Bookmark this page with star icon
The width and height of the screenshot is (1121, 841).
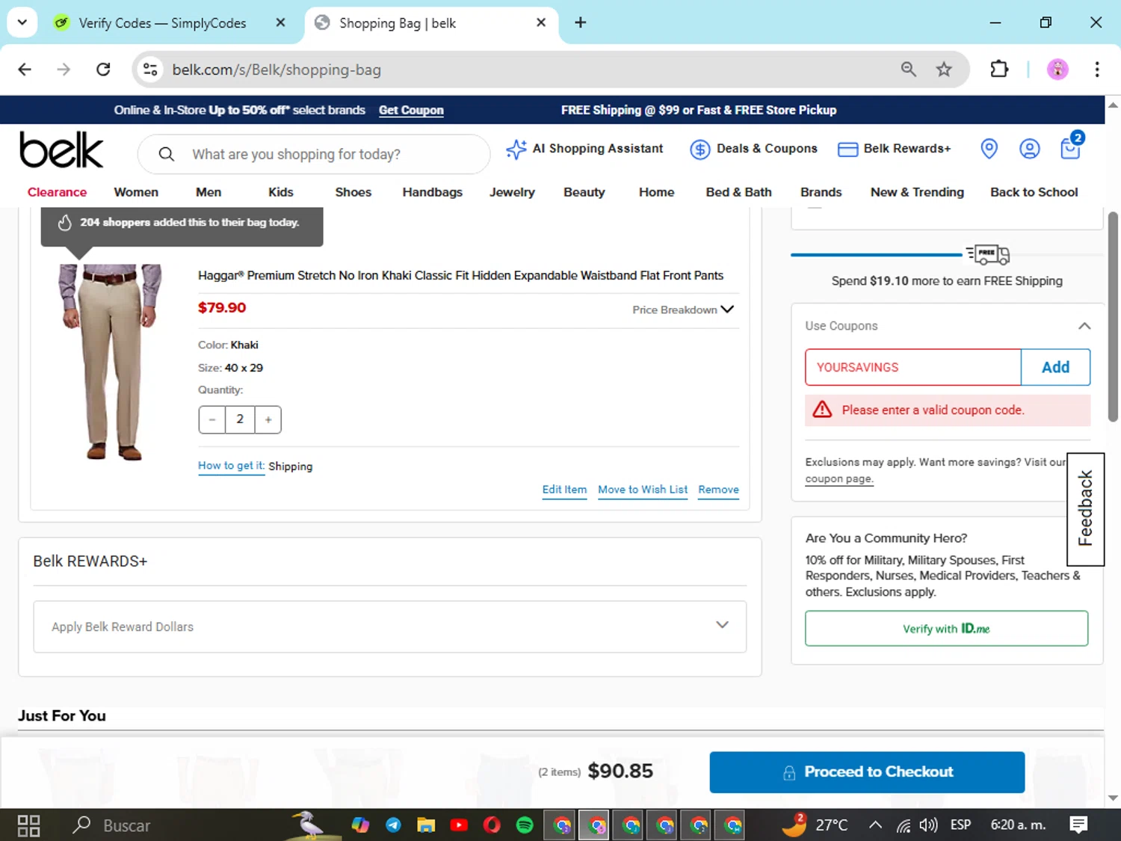[x=944, y=70]
